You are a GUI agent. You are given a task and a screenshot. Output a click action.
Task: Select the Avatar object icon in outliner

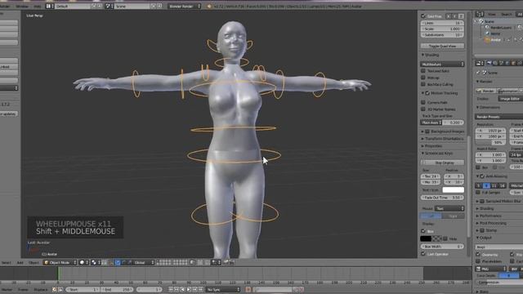point(488,40)
